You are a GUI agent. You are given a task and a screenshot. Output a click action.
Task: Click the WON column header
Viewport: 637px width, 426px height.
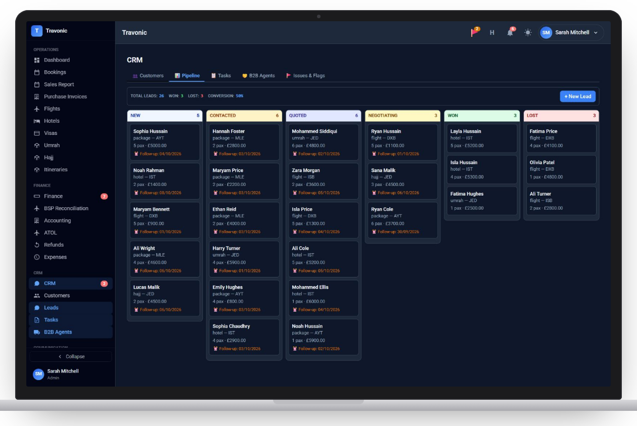click(482, 116)
